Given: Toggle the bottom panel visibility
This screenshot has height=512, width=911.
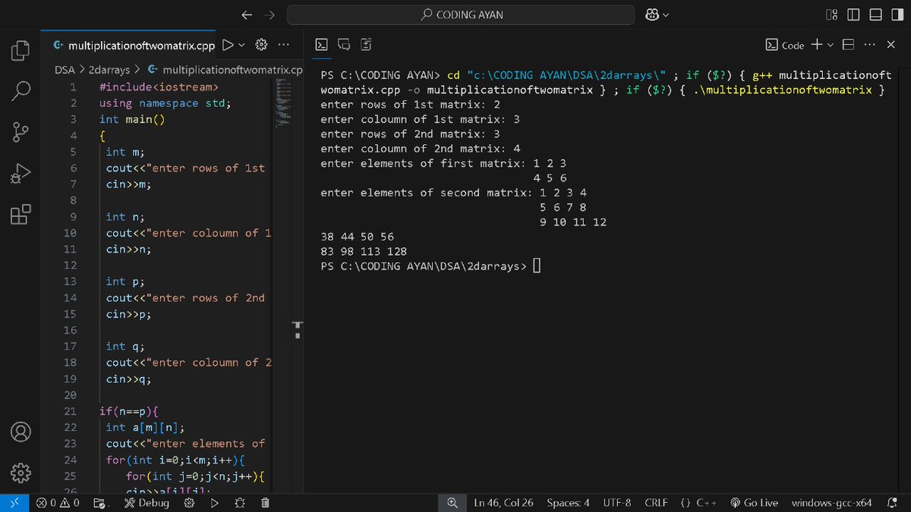Looking at the screenshot, I should click(875, 14).
